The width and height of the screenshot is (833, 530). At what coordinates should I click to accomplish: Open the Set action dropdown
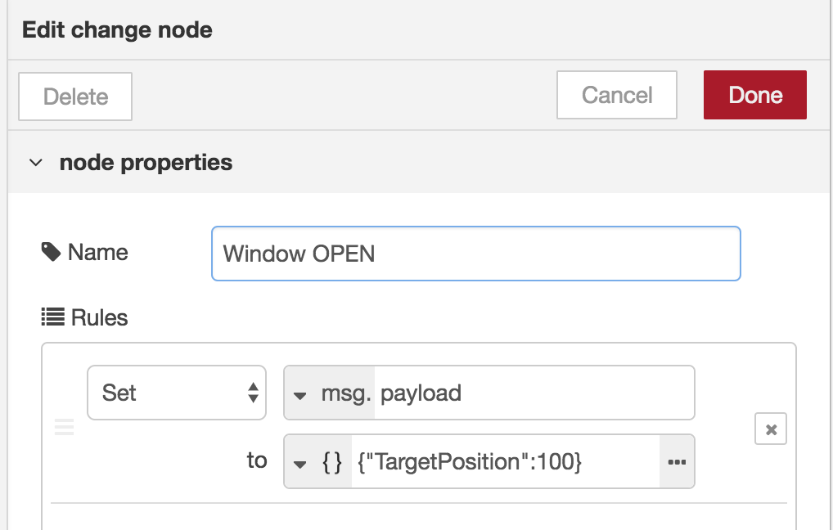click(x=176, y=393)
